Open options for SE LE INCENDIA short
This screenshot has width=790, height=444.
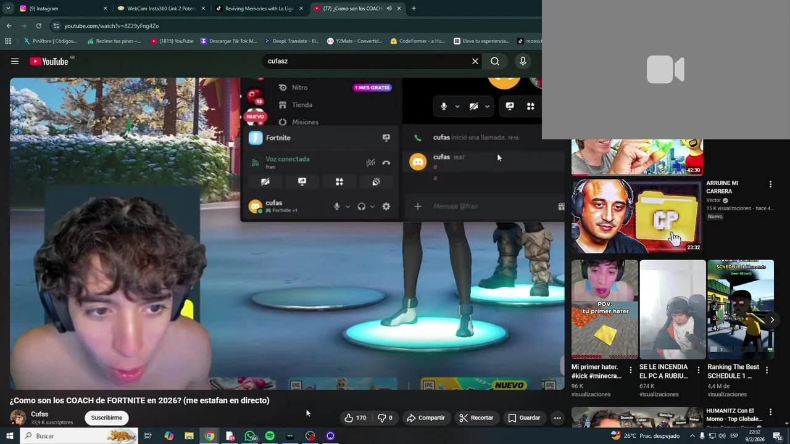point(699,370)
